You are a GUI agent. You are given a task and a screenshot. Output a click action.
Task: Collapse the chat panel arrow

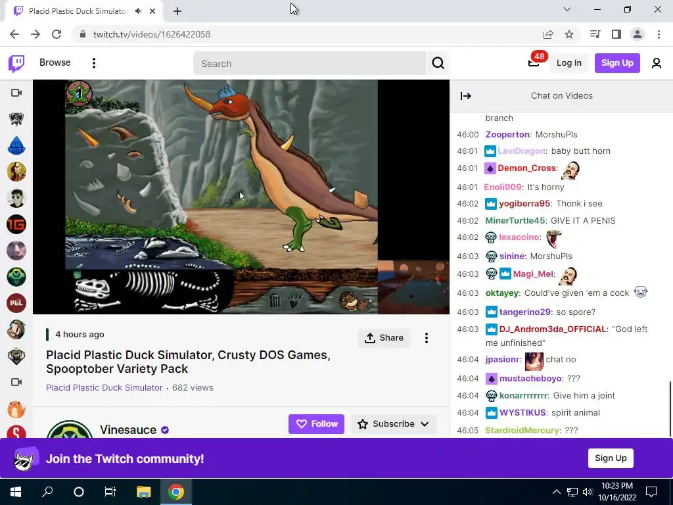coord(466,96)
